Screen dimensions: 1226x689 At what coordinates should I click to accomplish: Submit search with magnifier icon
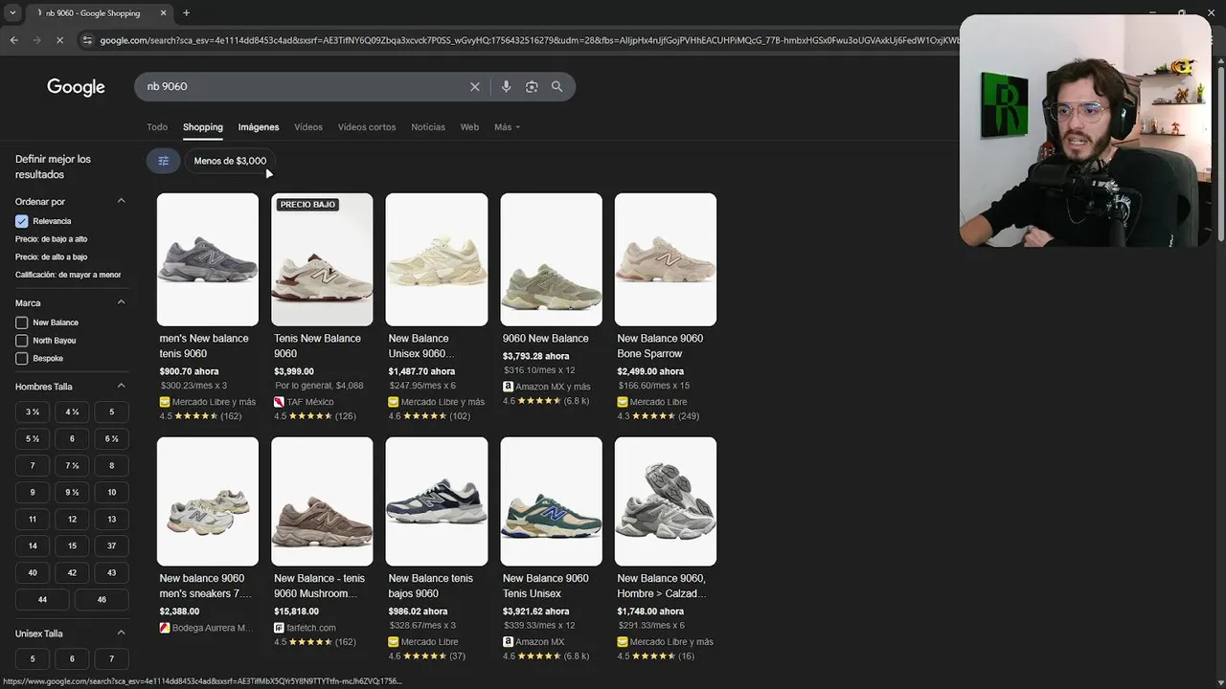(x=556, y=86)
